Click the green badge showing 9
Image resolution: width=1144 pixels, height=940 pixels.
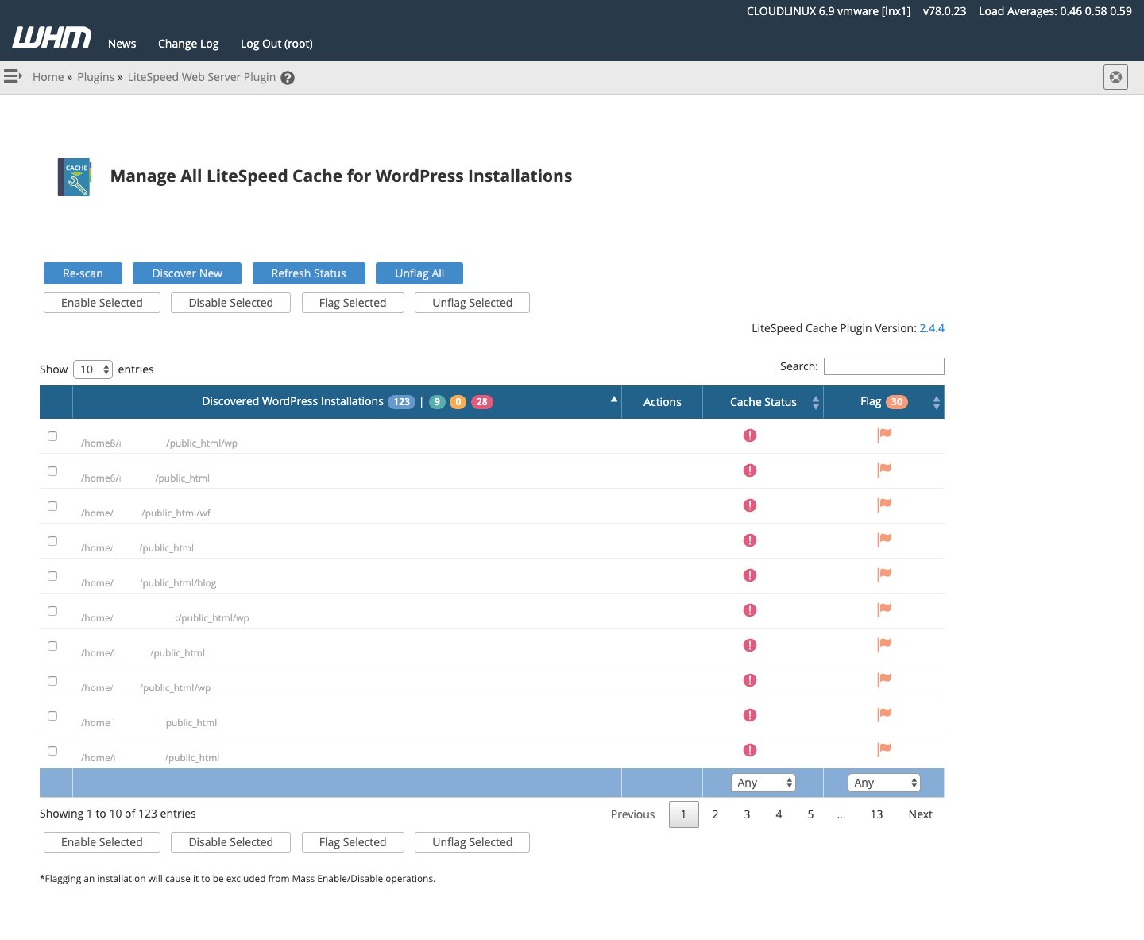[x=437, y=402]
